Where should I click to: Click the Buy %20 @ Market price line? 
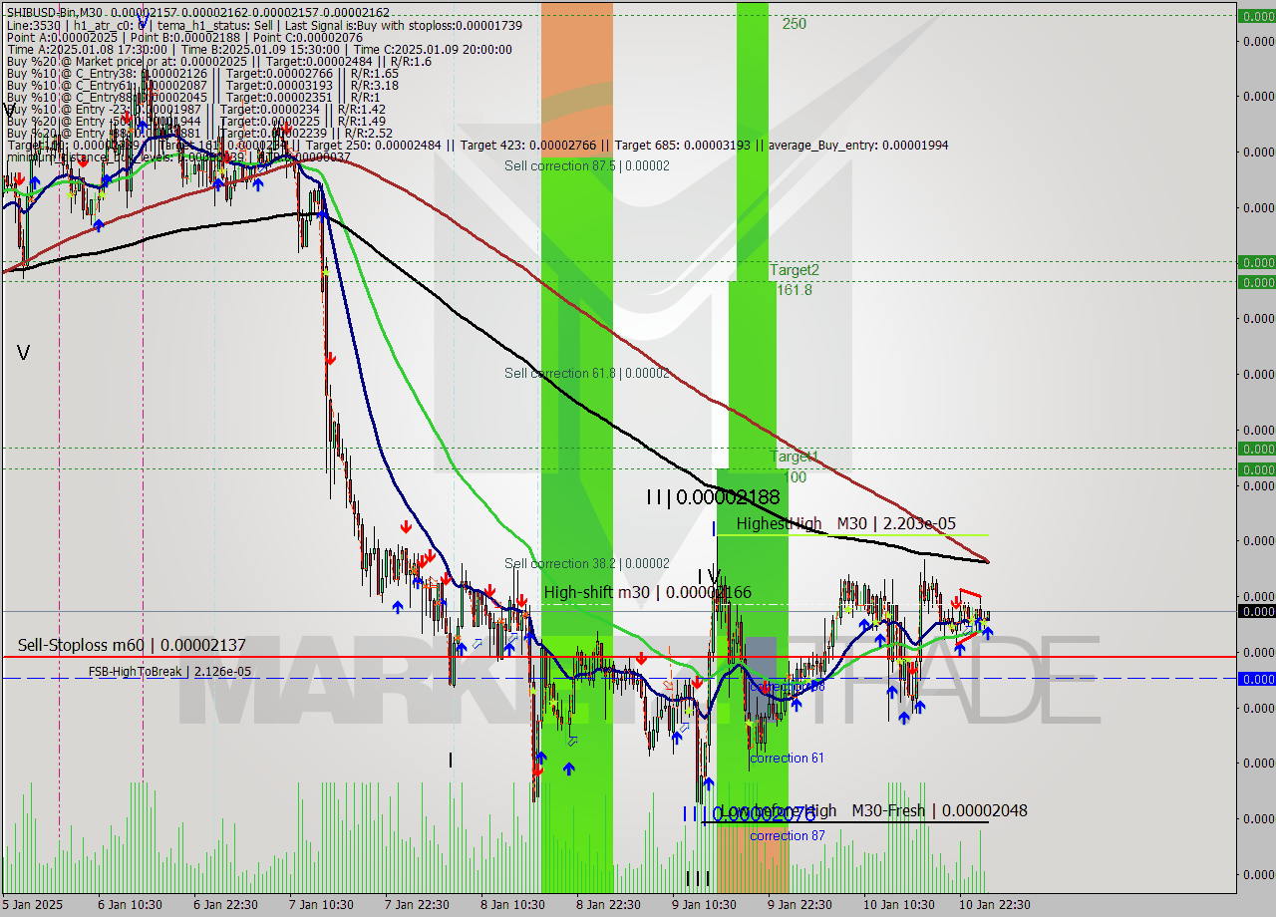(x=218, y=61)
